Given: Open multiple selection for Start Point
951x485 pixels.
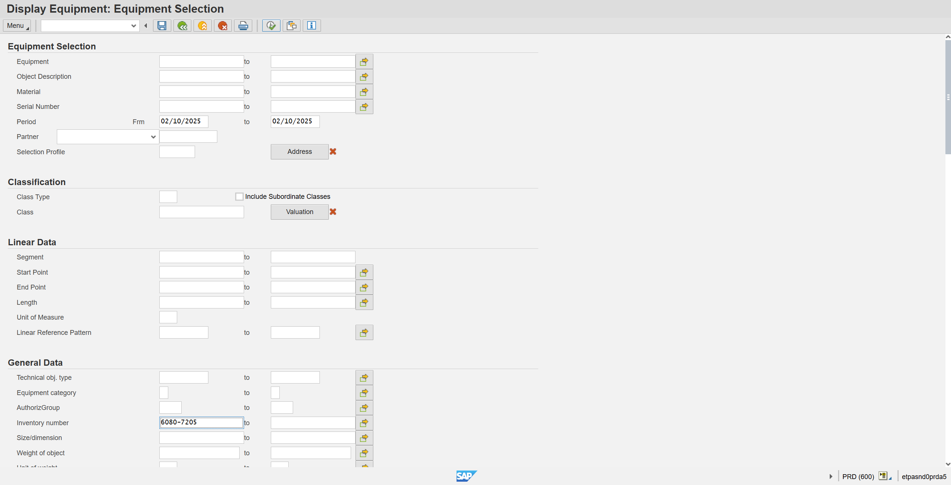Looking at the screenshot, I should (364, 272).
